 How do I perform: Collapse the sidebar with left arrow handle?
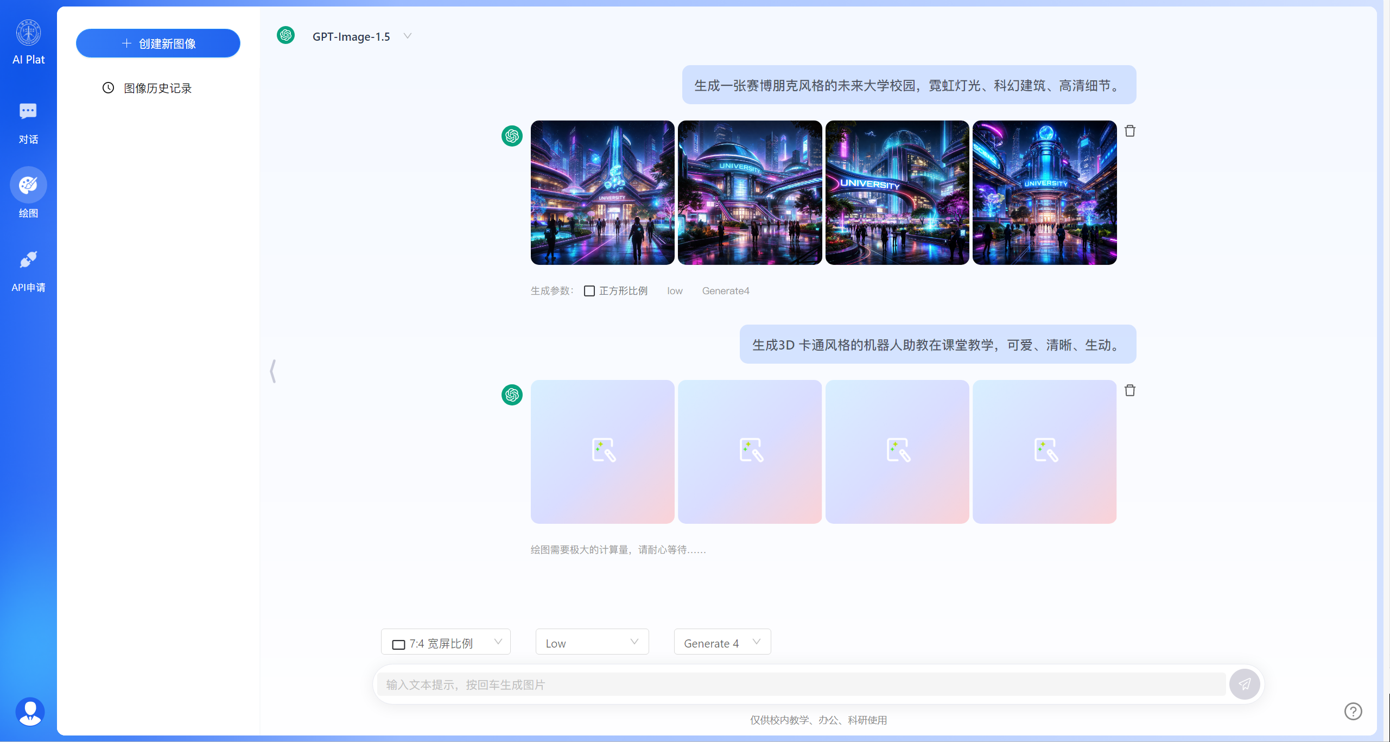point(273,371)
